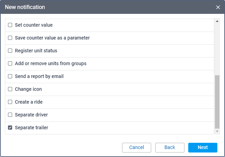
Task: Check Save counter value as a parameter
Action: pos(10,38)
